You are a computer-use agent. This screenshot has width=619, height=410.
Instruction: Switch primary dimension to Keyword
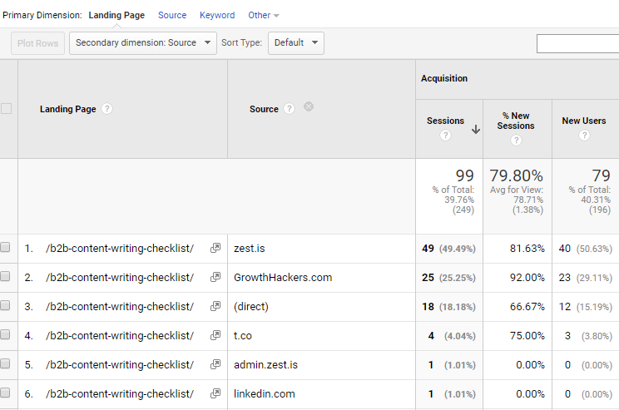click(x=217, y=15)
